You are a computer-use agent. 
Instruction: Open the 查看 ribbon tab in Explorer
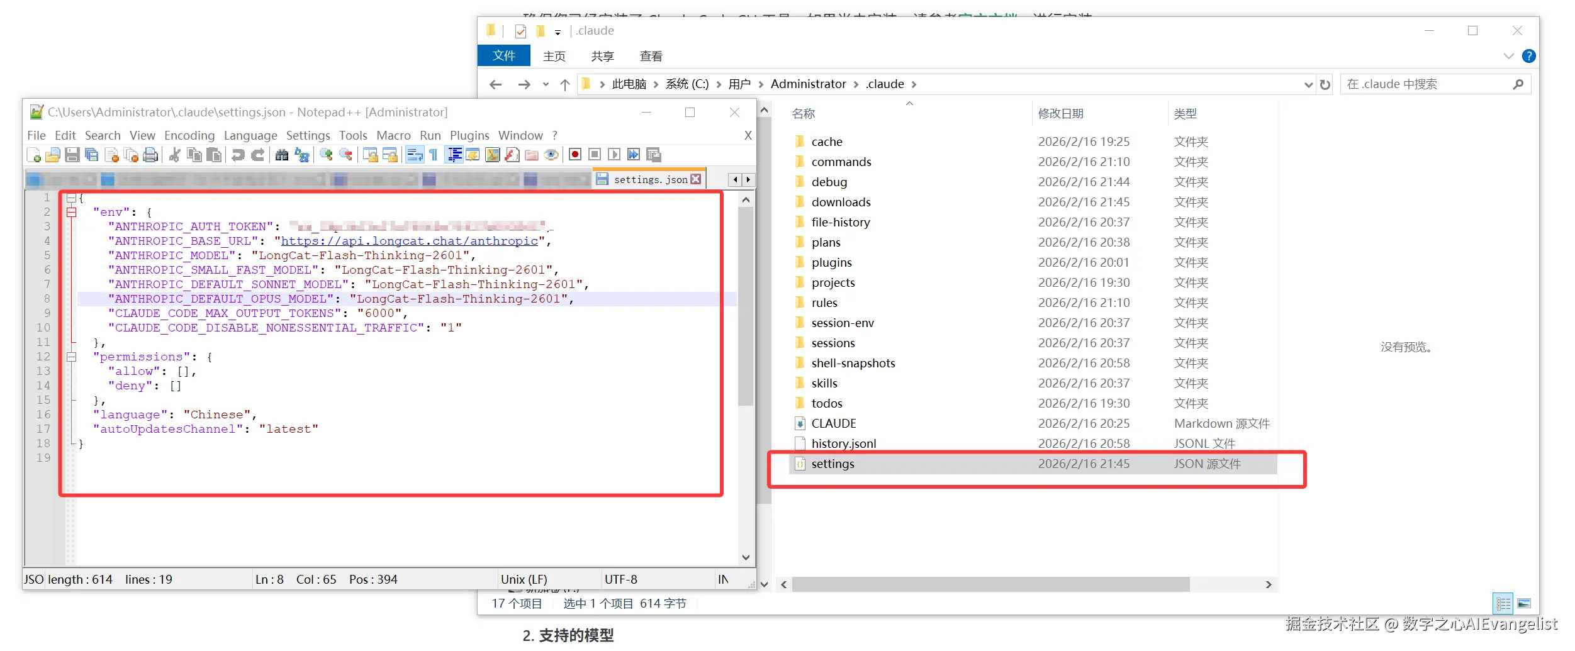[x=651, y=56]
